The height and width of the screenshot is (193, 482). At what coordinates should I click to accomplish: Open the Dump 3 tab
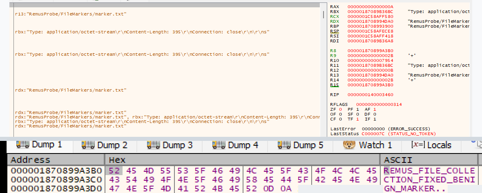point(170,145)
